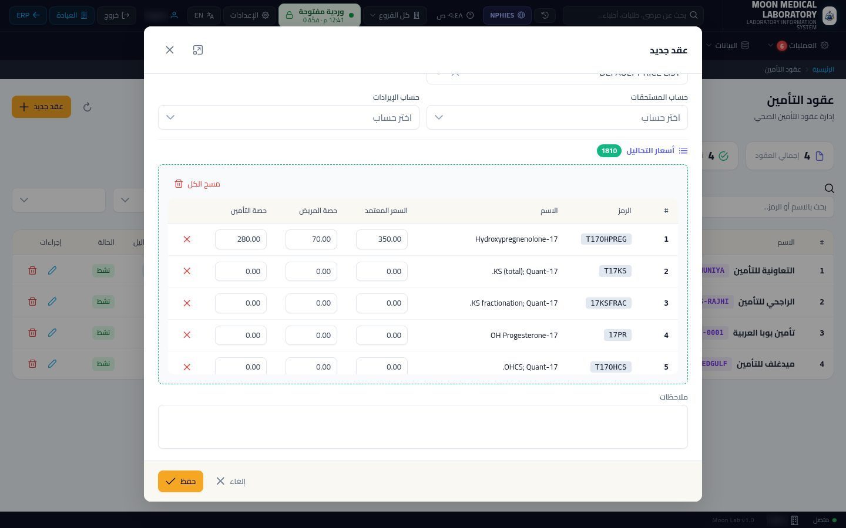The height and width of the screenshot is (528, 846).
Task: Click the خروج logout button
Action: [116, 15]
